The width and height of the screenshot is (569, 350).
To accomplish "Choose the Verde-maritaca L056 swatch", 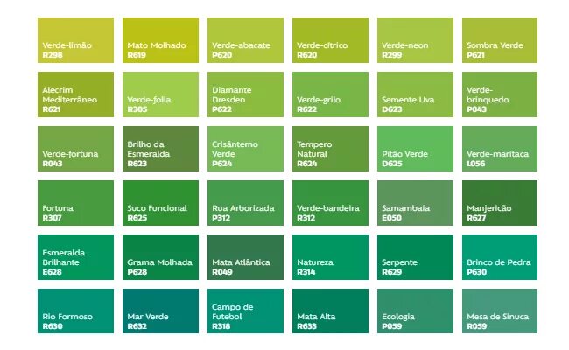I will (500, 149).
